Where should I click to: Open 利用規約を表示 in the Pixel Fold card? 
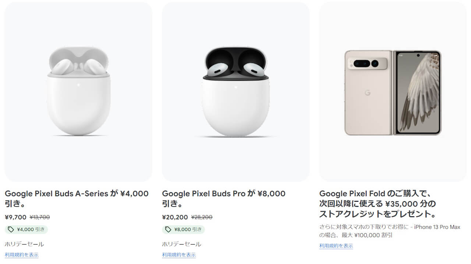(x=336, y=246)
